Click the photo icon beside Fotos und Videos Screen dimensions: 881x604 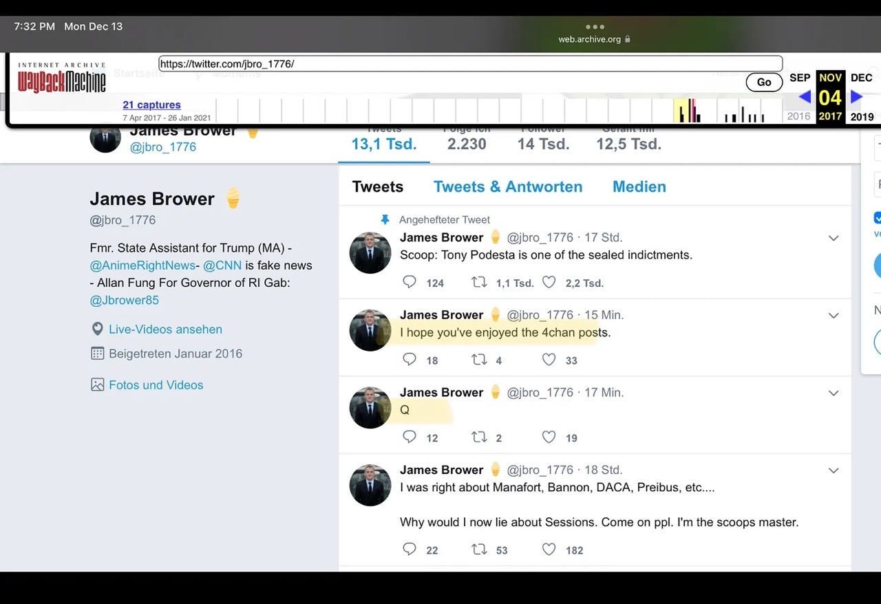97,385
